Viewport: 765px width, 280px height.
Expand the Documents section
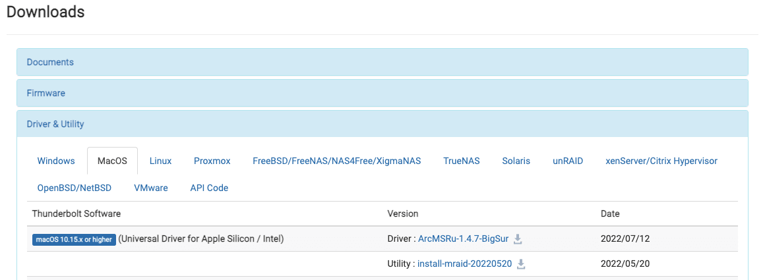[50, 62]
